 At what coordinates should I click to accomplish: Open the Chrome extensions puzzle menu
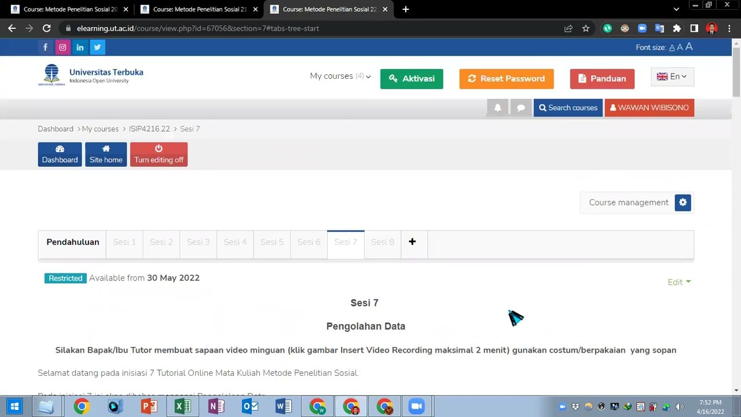pyautogui.click(x=677, y=28)
